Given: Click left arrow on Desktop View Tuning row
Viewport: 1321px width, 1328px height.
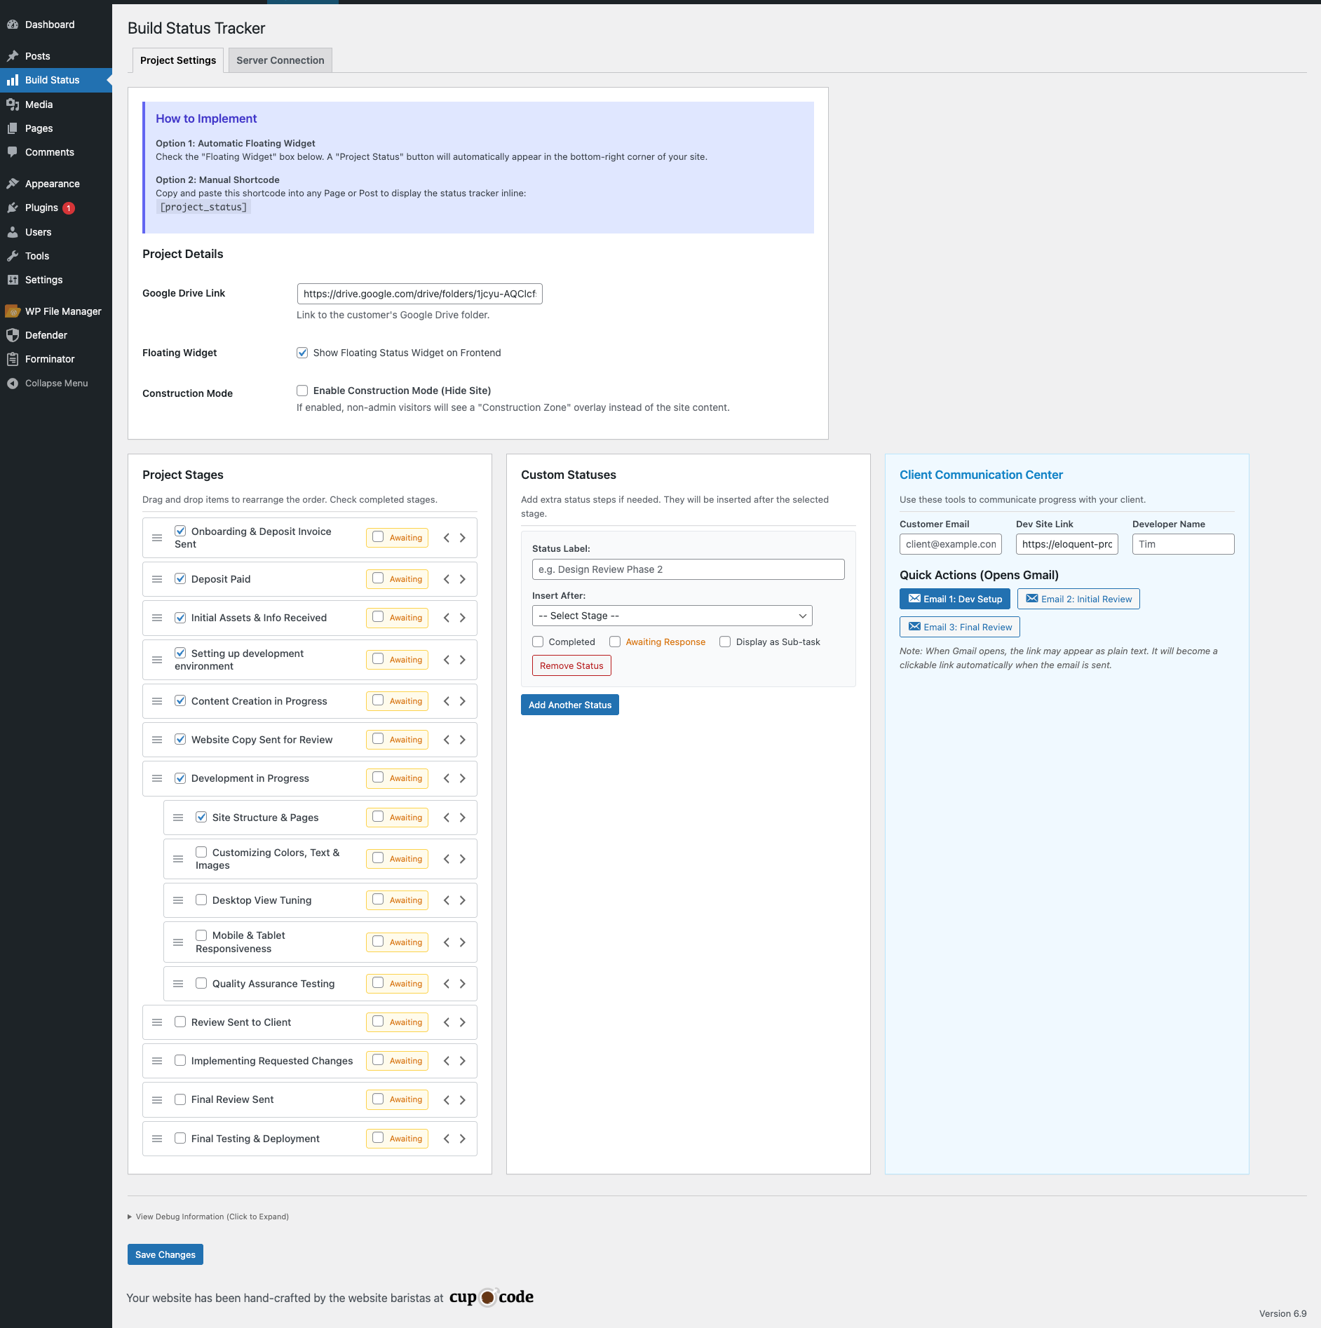Looking at the screenshot, I should (447, 900).
